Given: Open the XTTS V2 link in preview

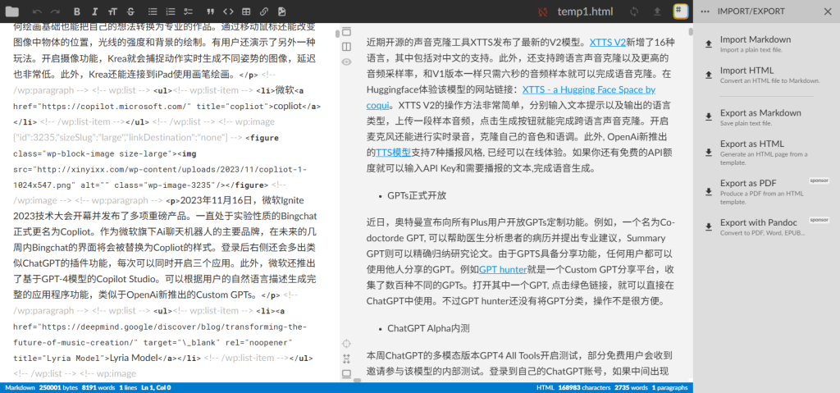Looking at the screenshot, I should pyautogui.click(x=608, y=43).
